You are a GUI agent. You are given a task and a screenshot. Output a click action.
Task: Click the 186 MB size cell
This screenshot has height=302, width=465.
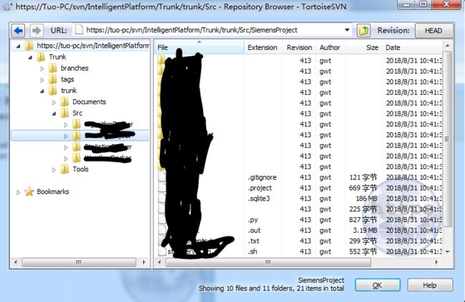[x=366, y=198]
